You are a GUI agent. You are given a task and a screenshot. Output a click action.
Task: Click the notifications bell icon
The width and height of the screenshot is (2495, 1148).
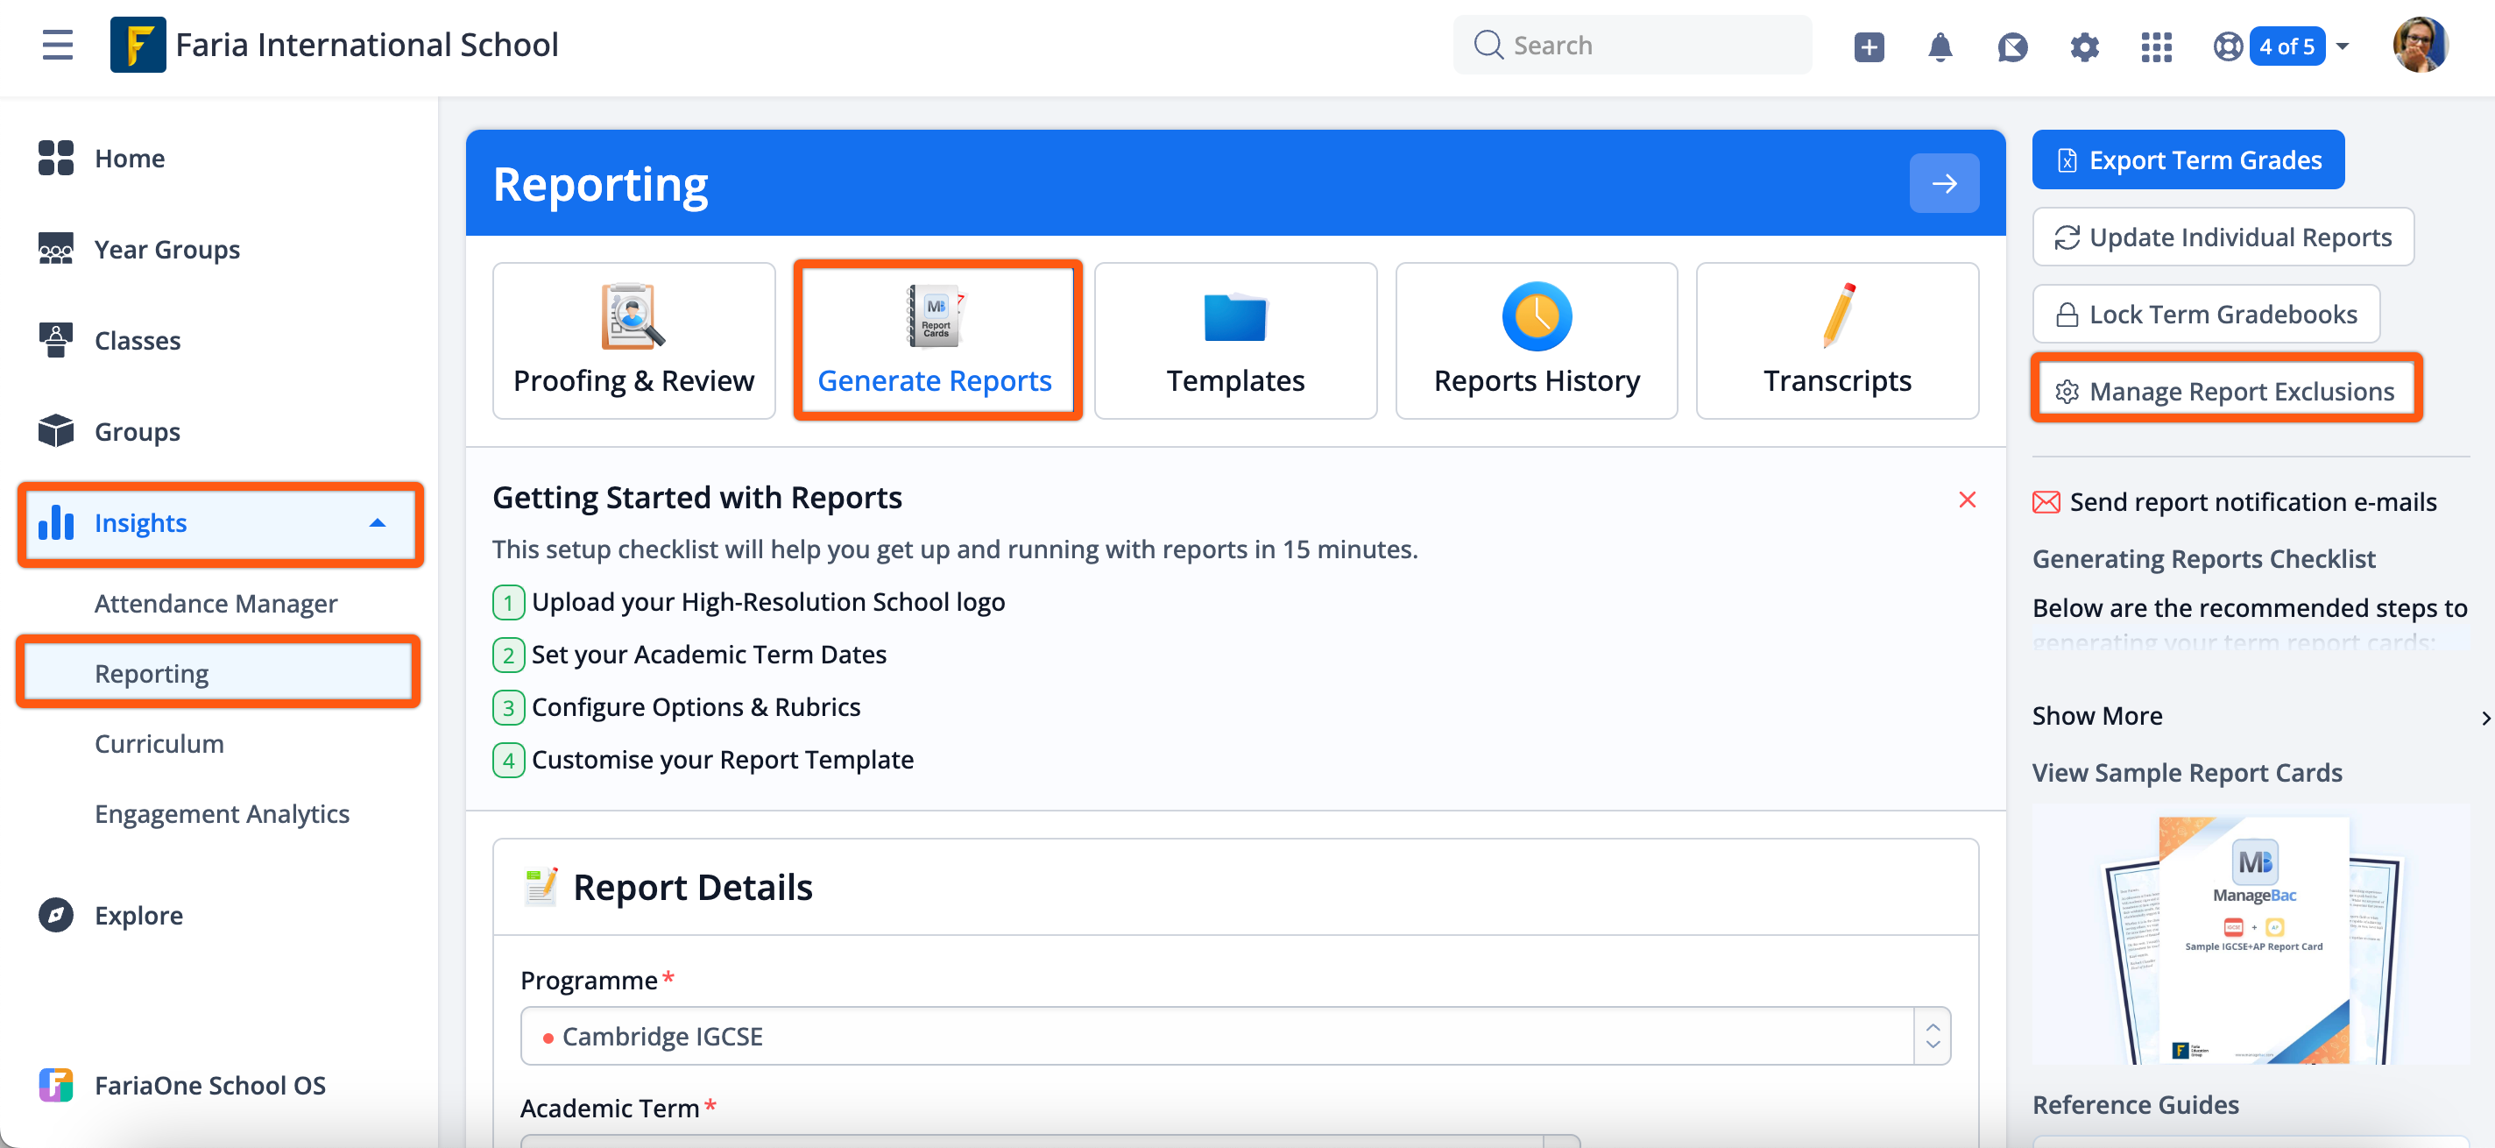point(1940,46)
